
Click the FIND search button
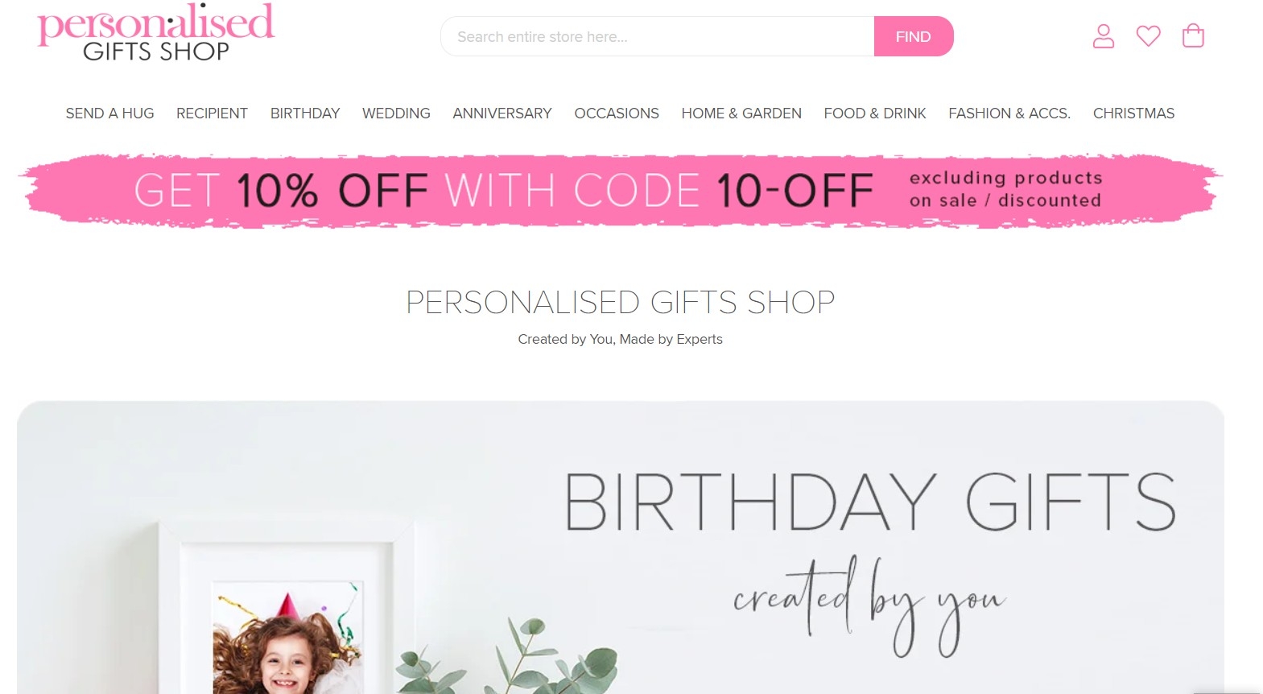tap(913, 36)
